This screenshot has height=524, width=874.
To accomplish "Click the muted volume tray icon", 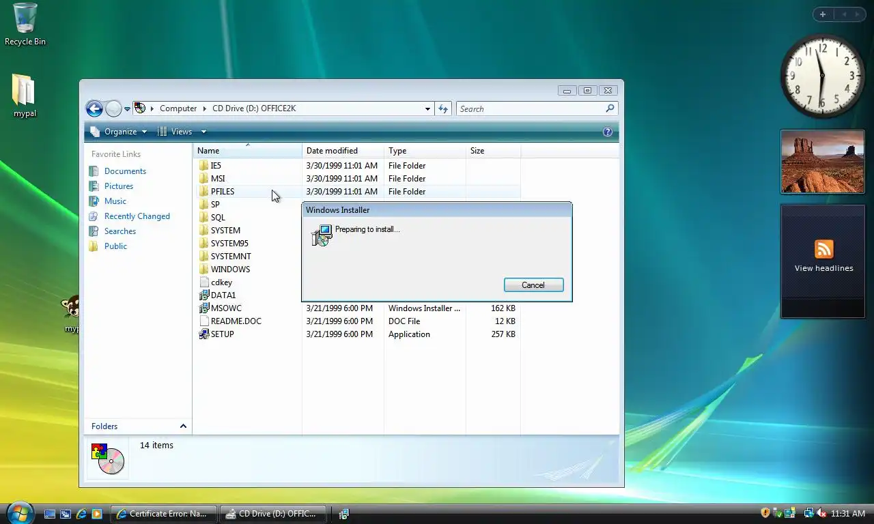I will [x=821, y=512].
